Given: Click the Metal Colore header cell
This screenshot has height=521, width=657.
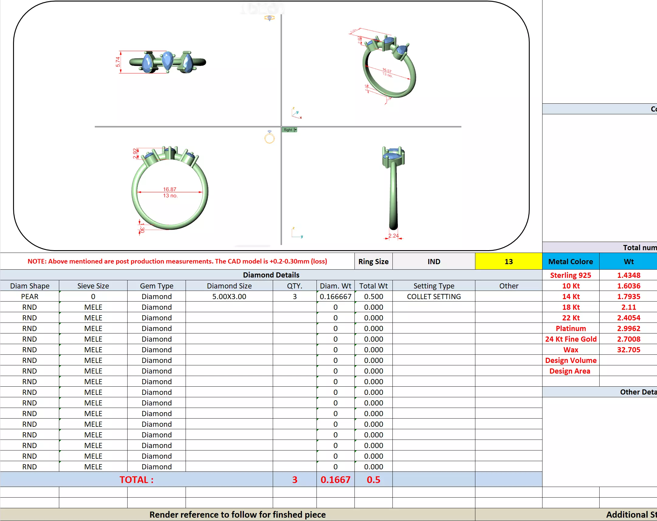Looking at the screenshot, I should coord(570,261).
